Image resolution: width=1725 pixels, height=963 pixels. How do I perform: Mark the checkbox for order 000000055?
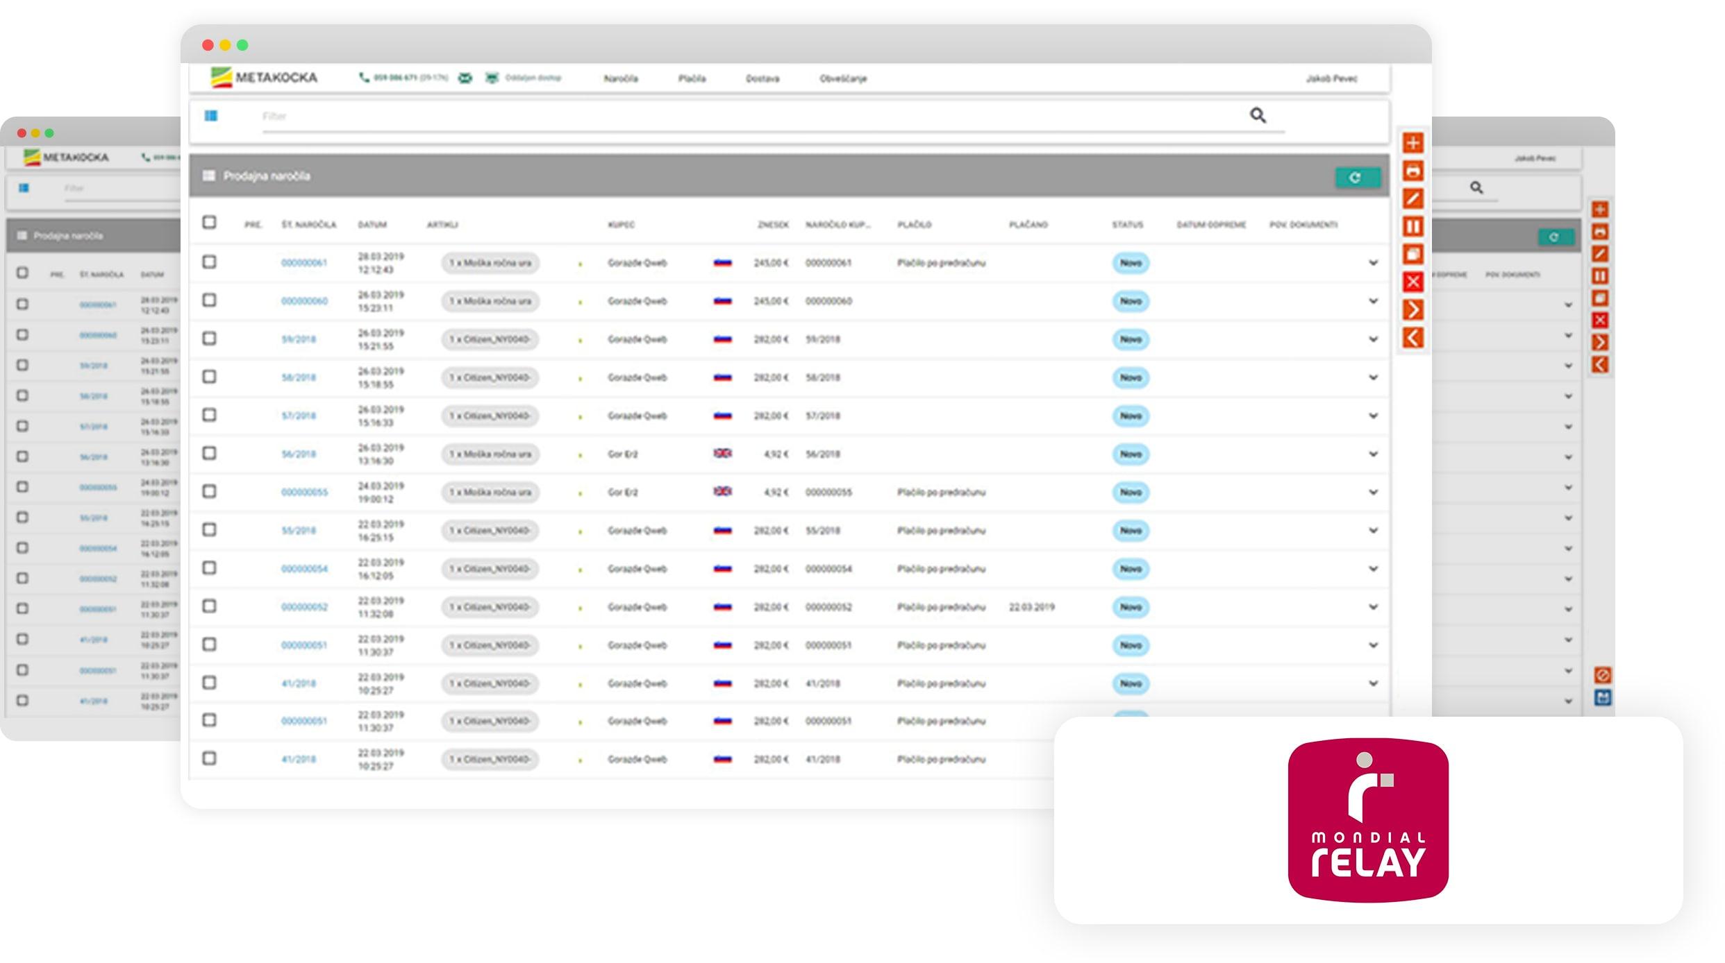click(x=209, y=491)
